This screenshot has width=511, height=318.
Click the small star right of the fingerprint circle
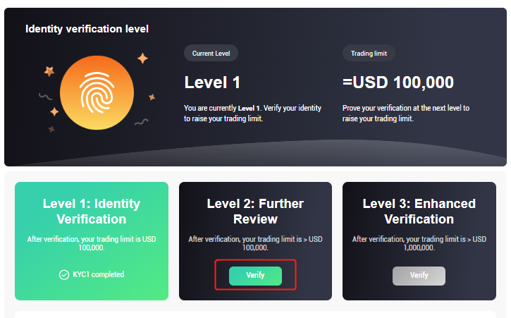152,97
